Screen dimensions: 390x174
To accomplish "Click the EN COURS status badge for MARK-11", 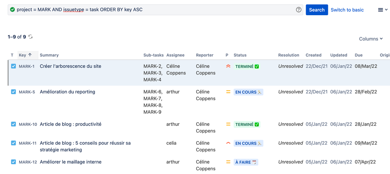I will (248, 144).
